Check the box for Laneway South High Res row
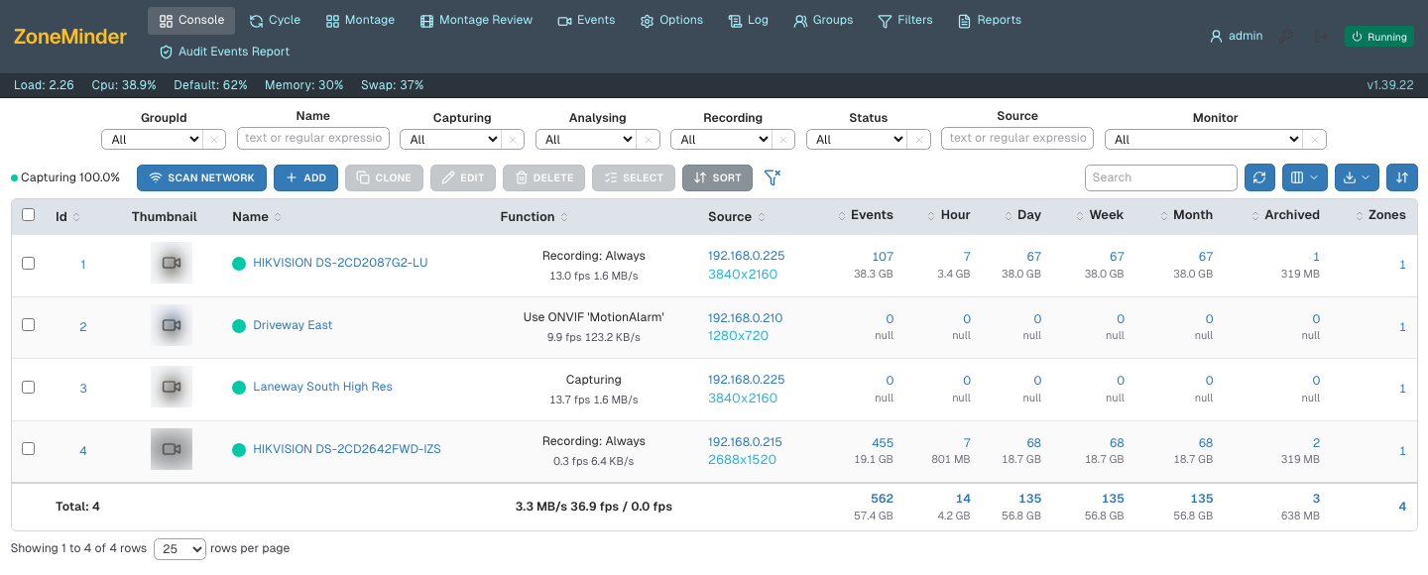This screenshot has width=1428, height=575. tap(28, 387)
